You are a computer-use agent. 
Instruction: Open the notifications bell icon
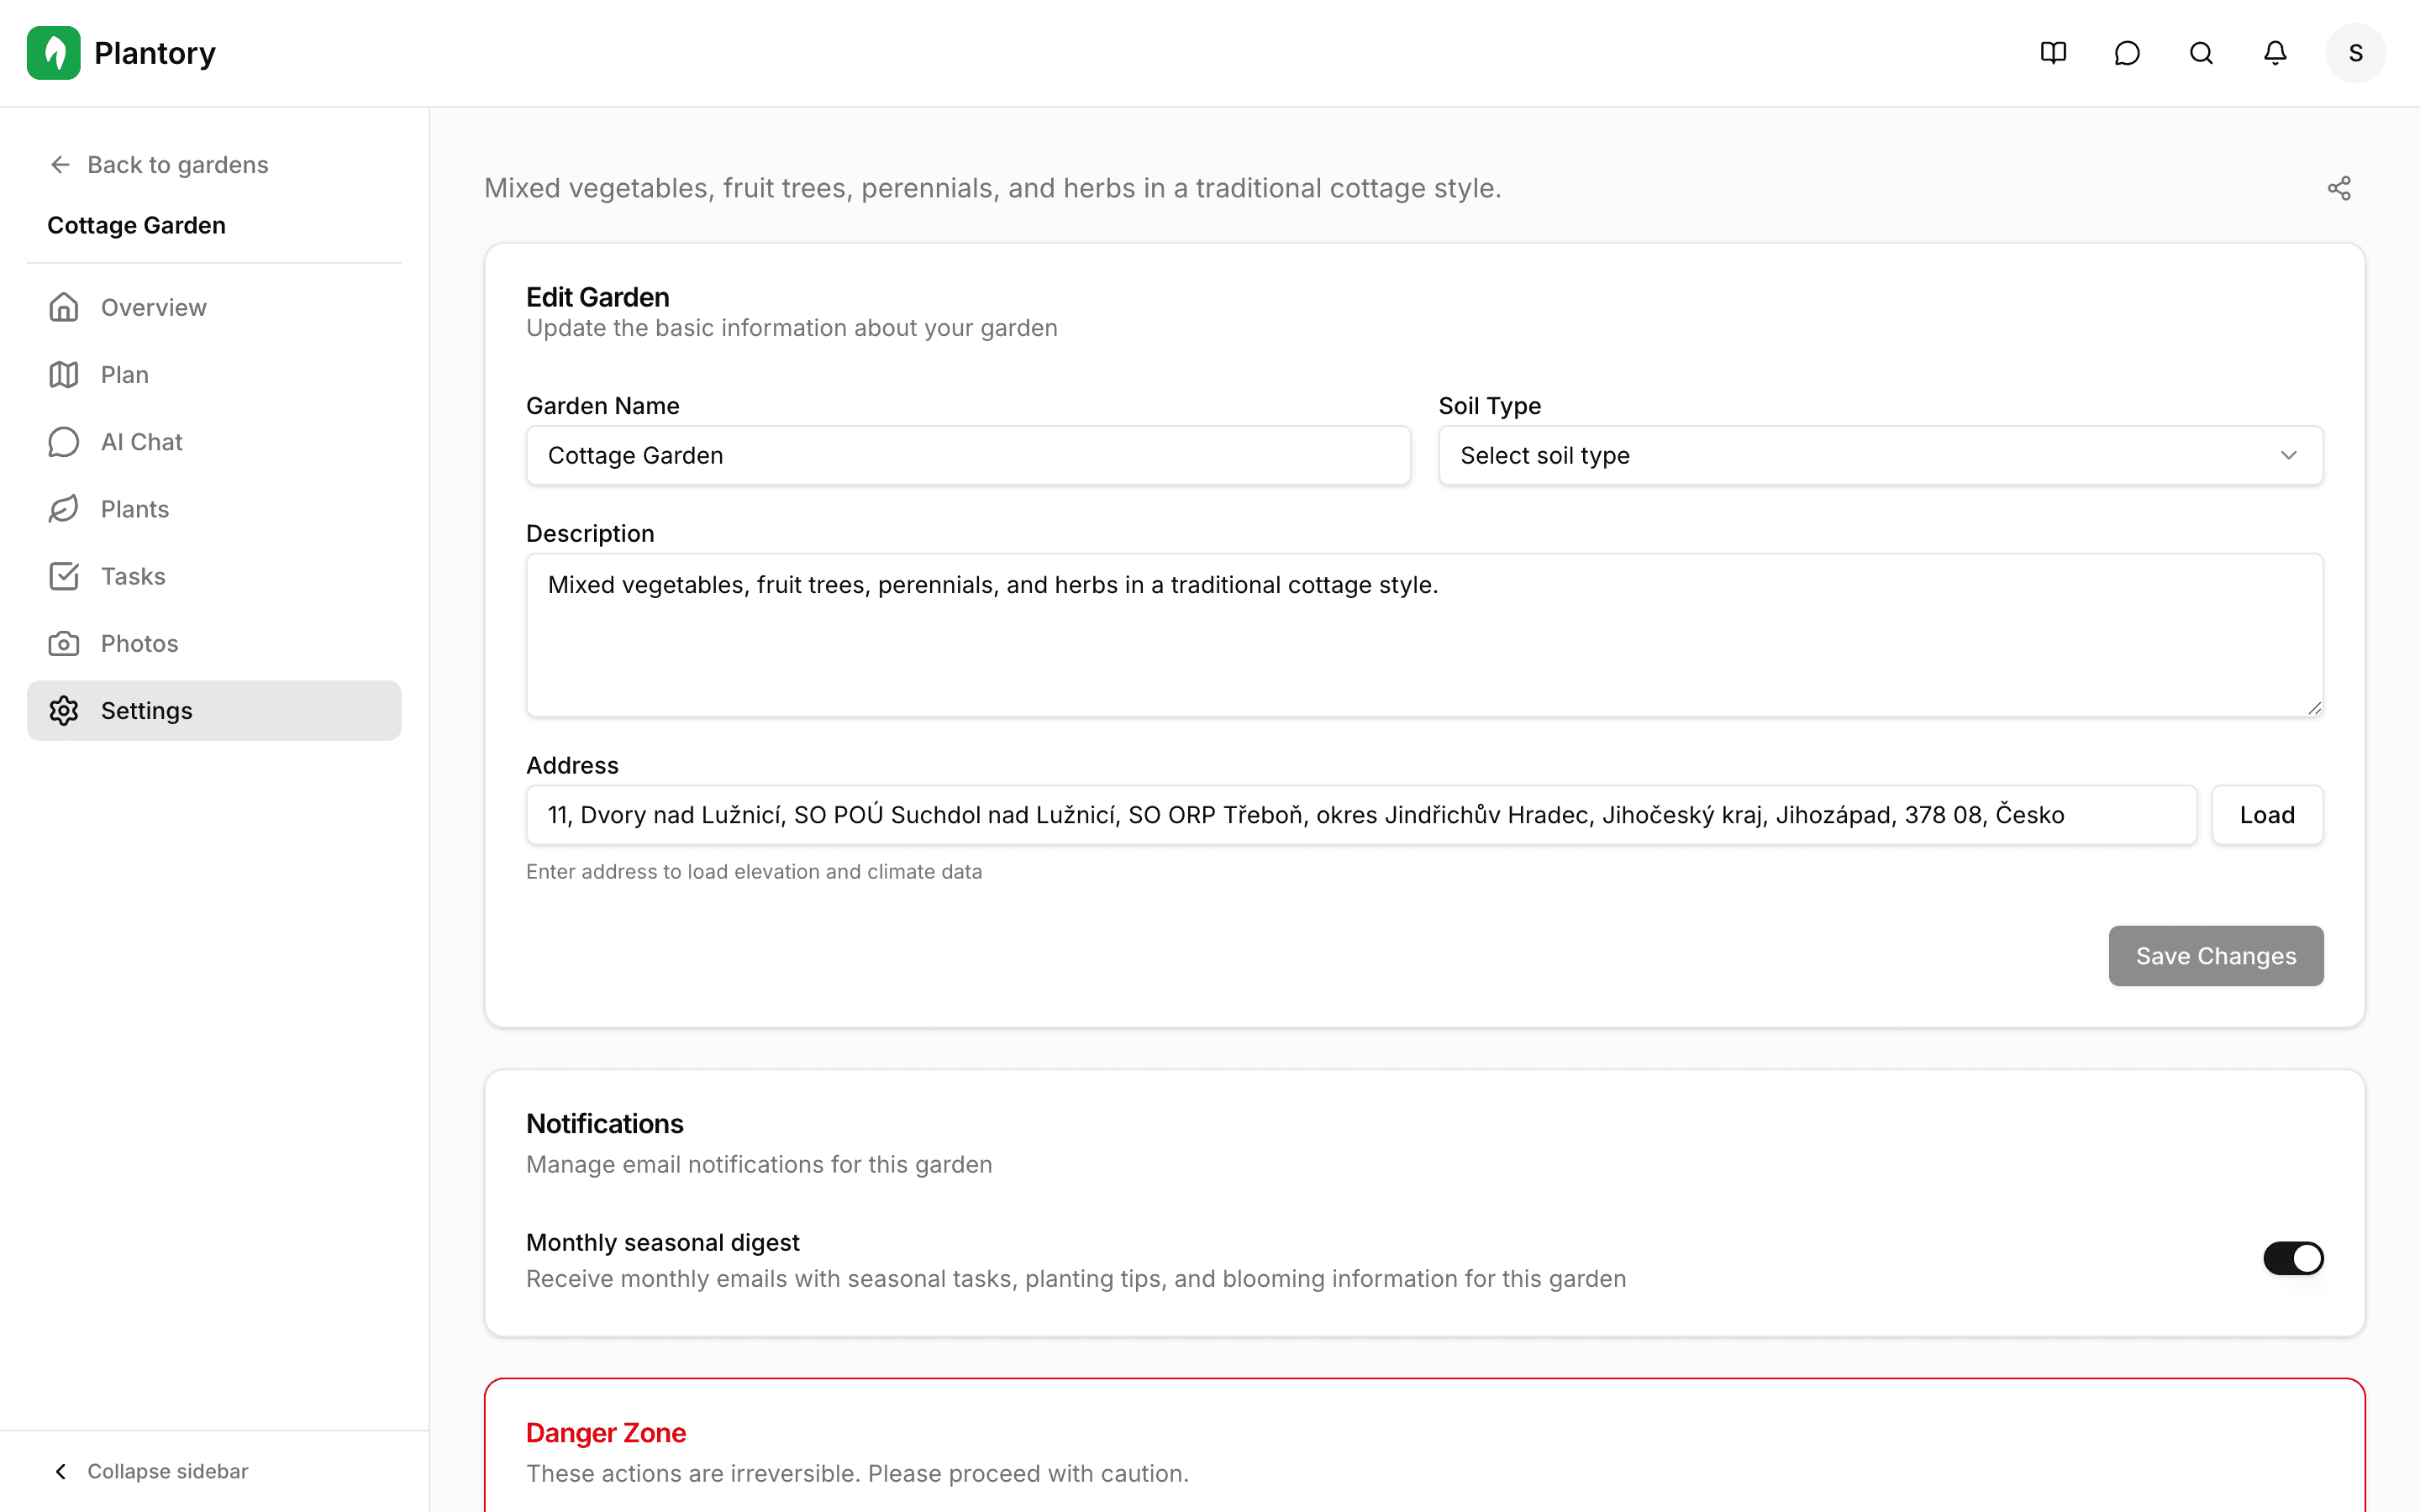2275,53
